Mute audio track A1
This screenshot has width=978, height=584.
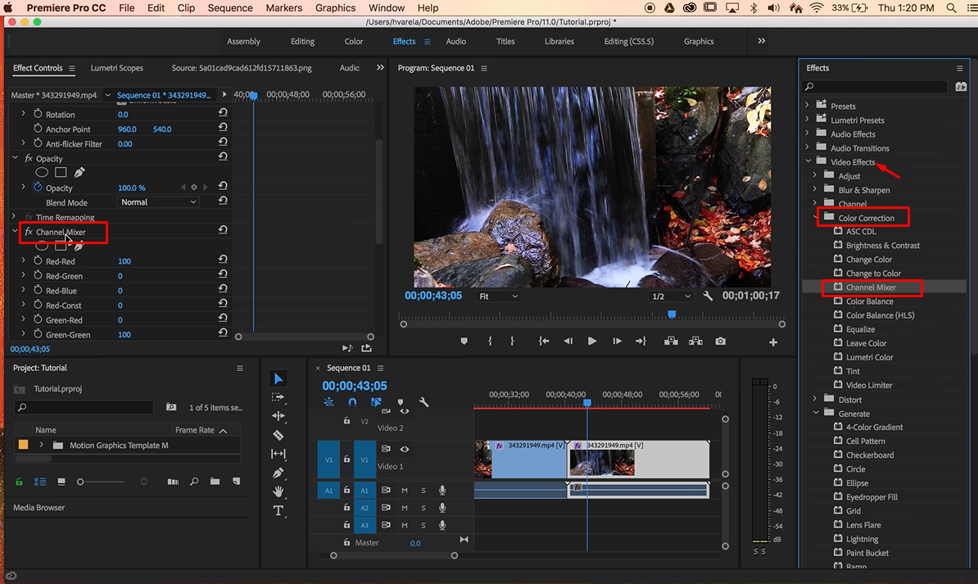tap(404, 491)
